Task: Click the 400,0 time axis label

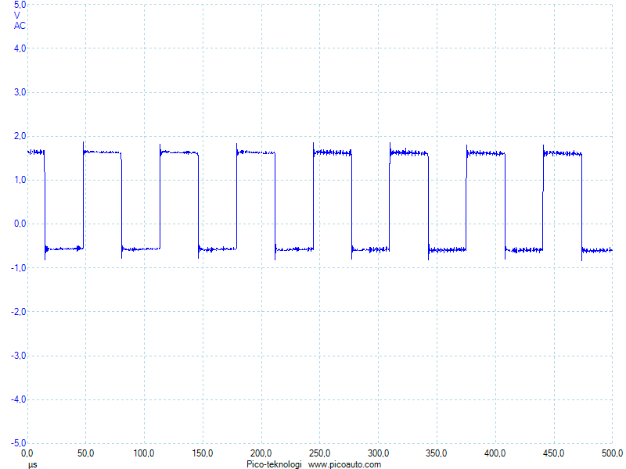Action: pyautogui.click(x=495, y=453)
